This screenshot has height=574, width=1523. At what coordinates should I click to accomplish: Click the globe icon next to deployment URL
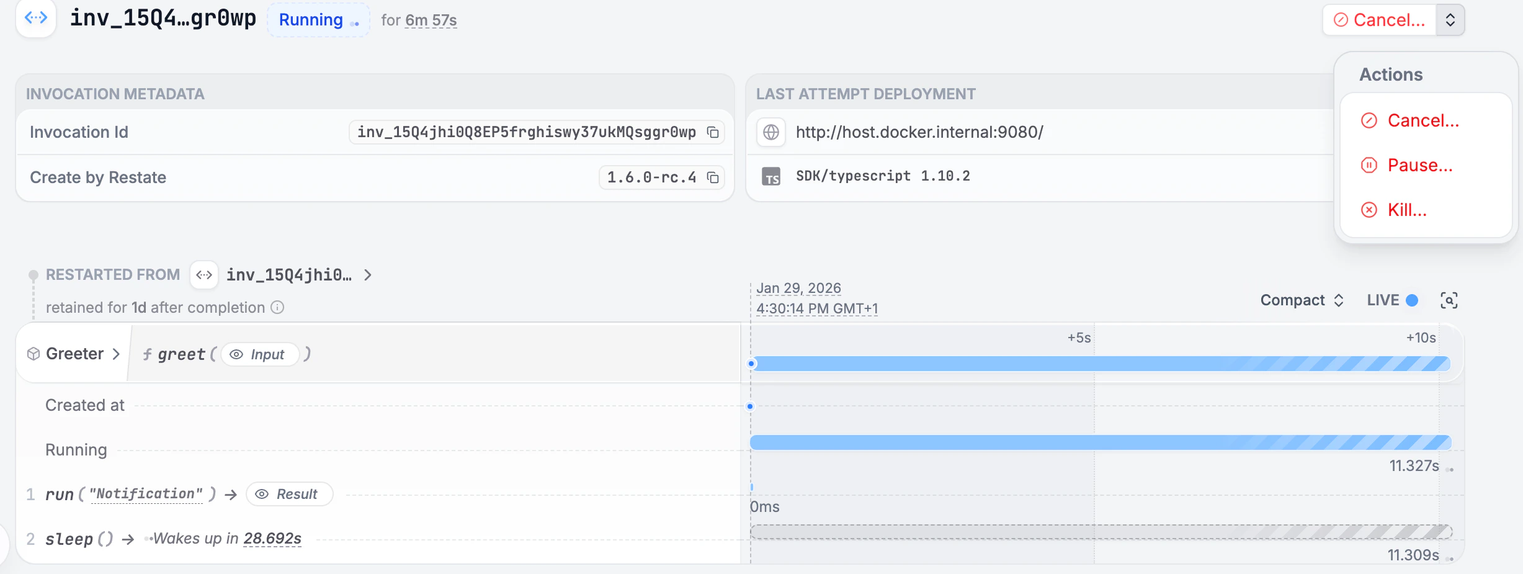(770, 132)
